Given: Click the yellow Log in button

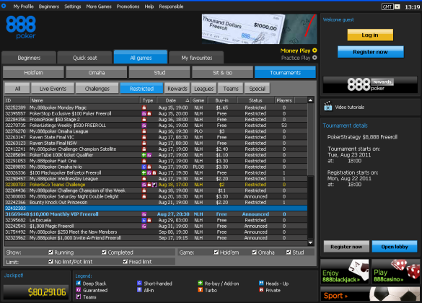Looking at the screenshot, I should click(x=370, y=35).
